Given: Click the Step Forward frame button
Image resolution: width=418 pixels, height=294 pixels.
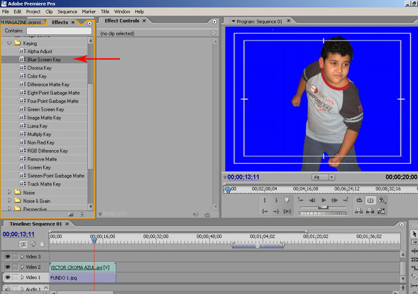Looking at the screenshot, I should click(x=336, y=200).
